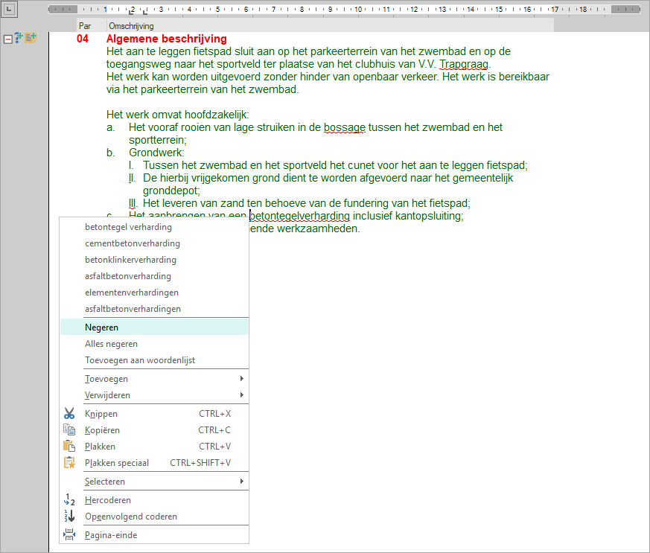Select Hercoderen menu entry
Screen dimensions: 650x553
coord(154,500)
